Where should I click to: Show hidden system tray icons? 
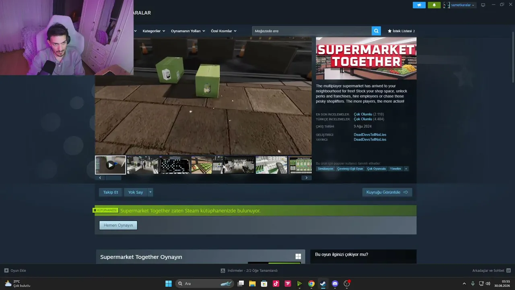464,284
